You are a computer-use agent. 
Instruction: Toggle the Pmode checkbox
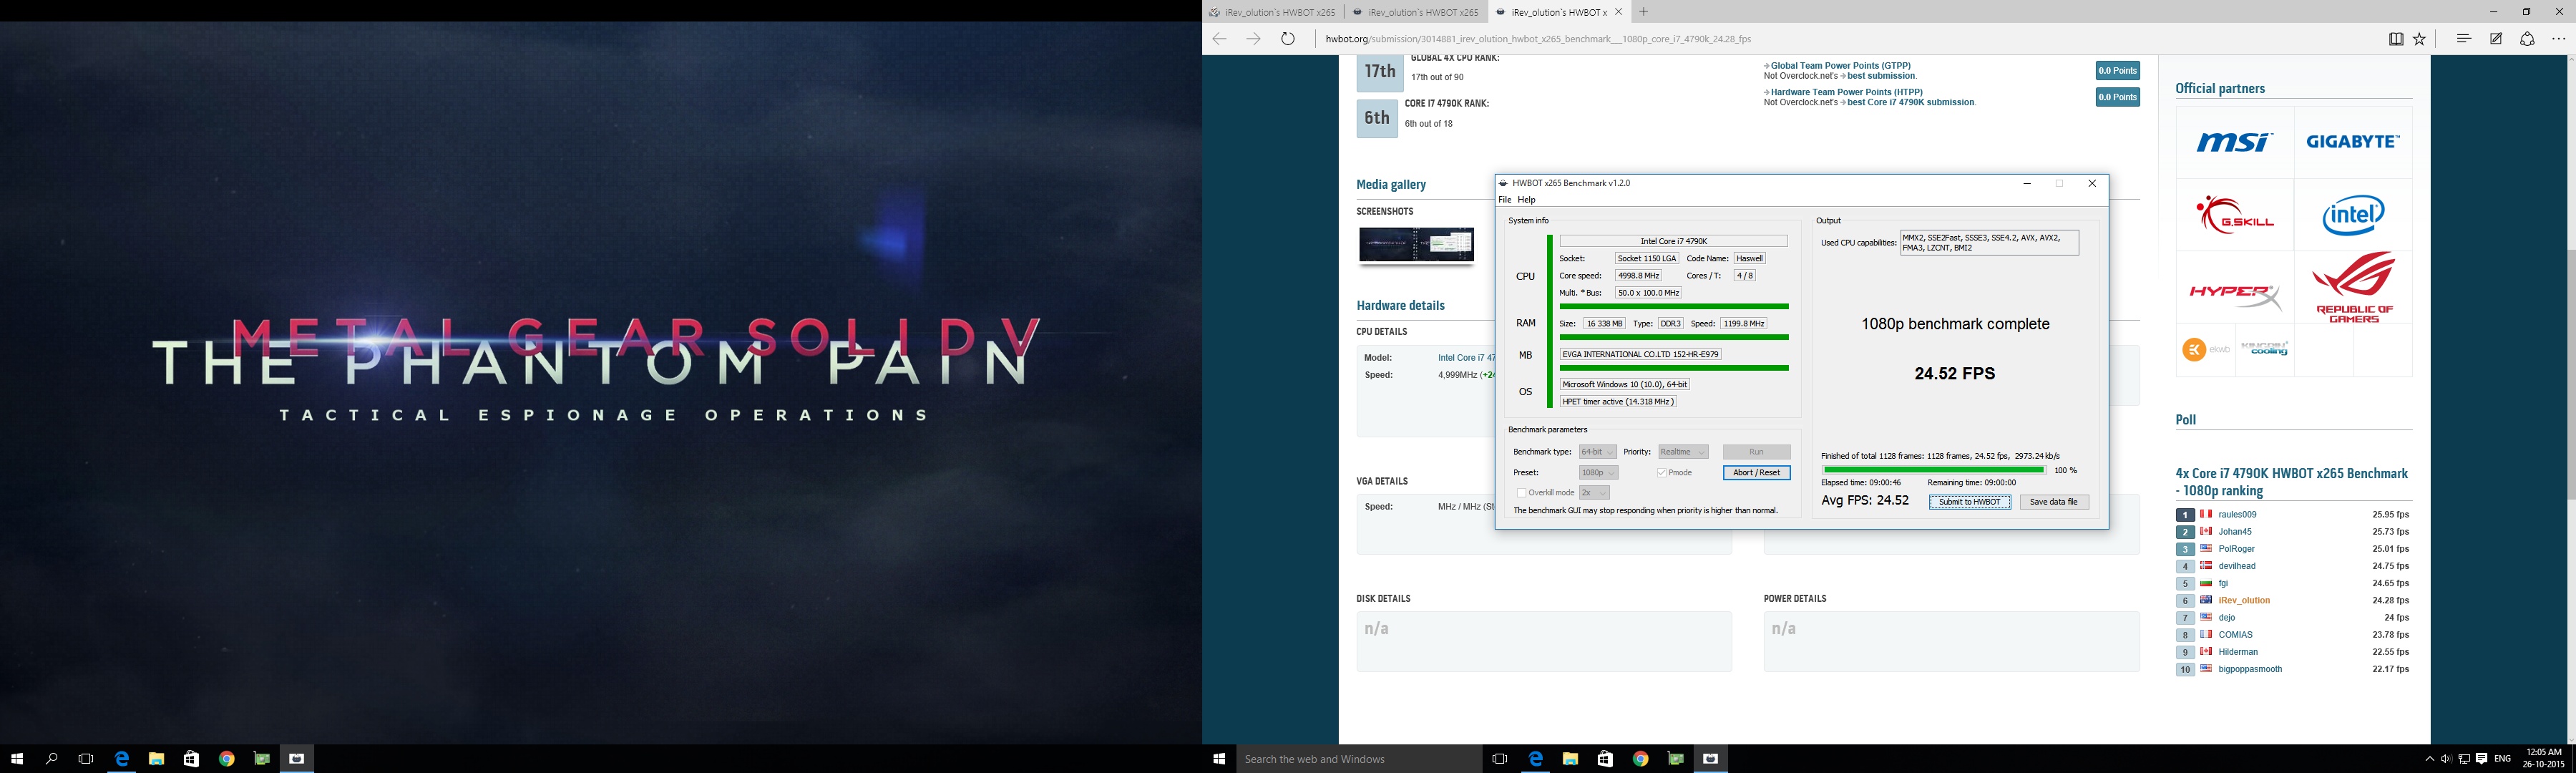pyautogui.click(x=1662, y=473)
